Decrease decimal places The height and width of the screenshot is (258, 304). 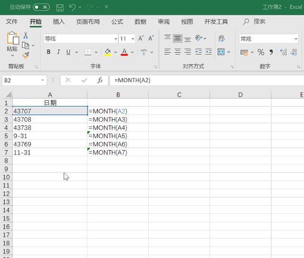[294, 52]
